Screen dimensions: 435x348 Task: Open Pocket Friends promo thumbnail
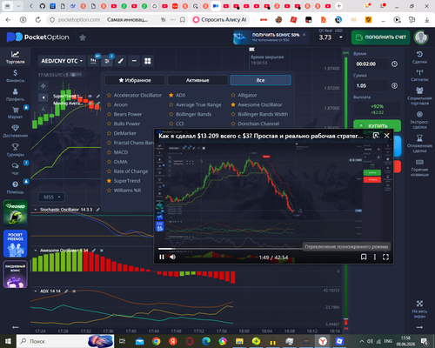coord(15,244)
